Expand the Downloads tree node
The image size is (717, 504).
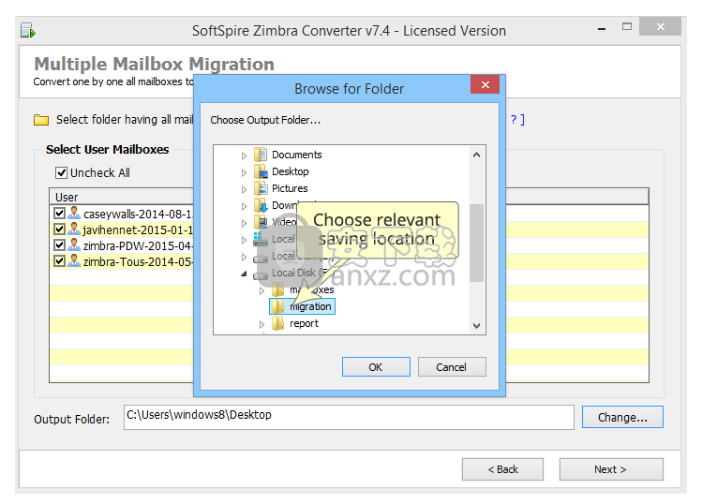point(244,206)
